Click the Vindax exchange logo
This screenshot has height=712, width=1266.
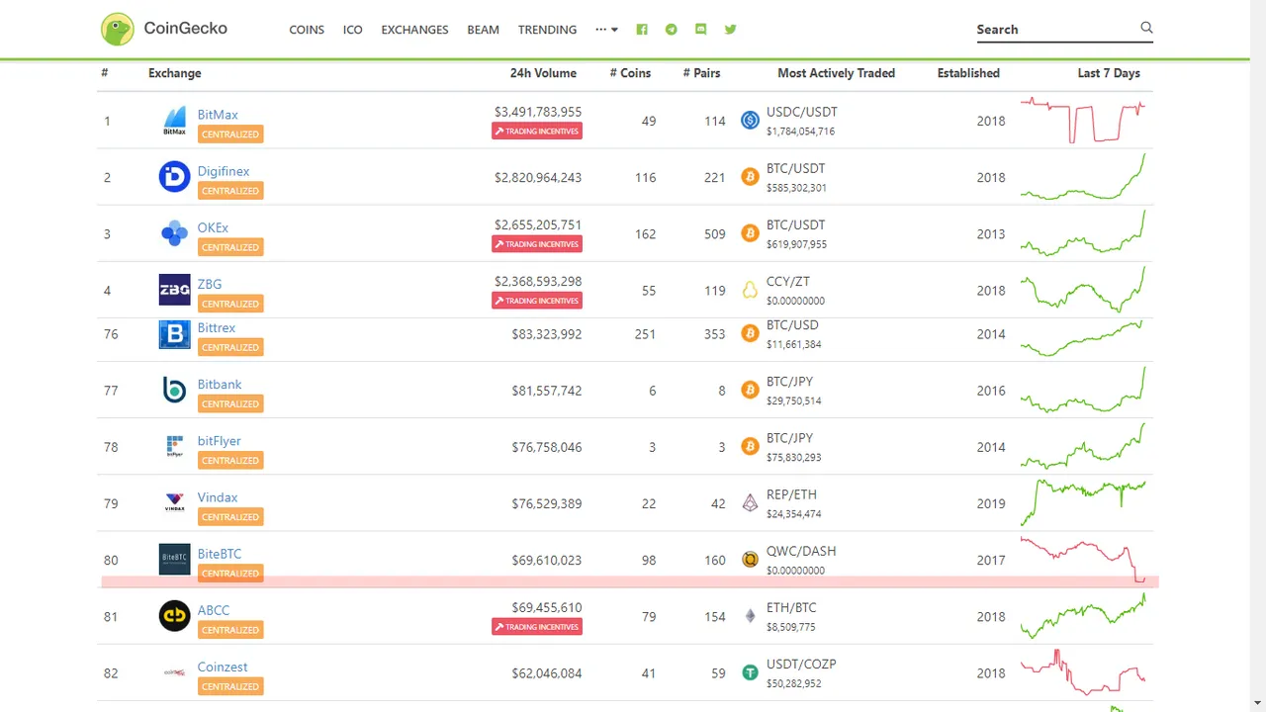click(175, 503)
